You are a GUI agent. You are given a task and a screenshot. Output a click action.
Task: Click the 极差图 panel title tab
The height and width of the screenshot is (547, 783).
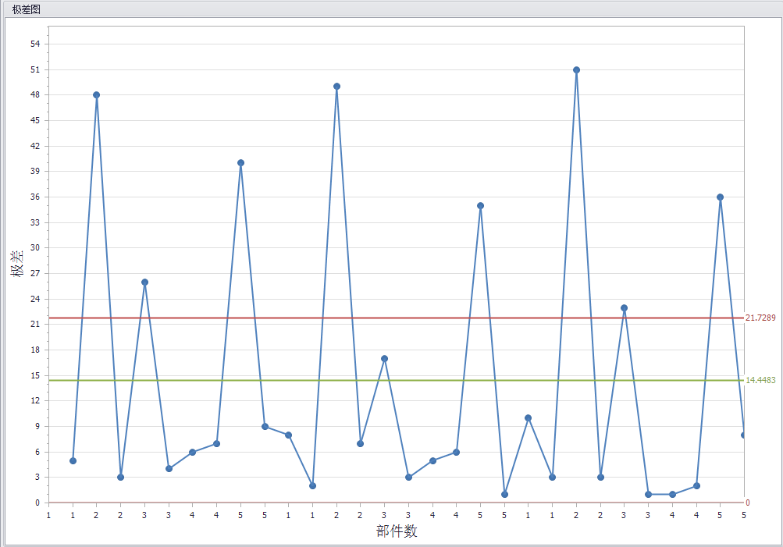(27, 9)
